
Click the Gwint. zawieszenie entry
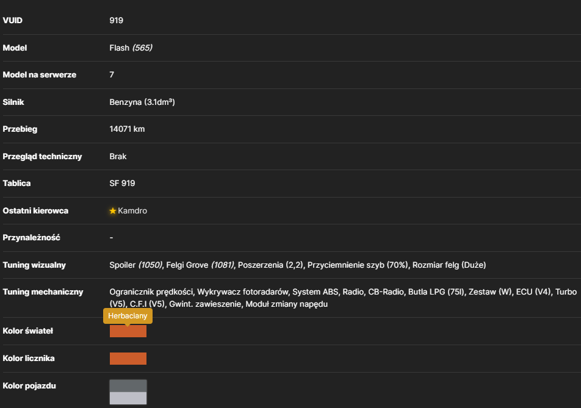coord(205,304)
